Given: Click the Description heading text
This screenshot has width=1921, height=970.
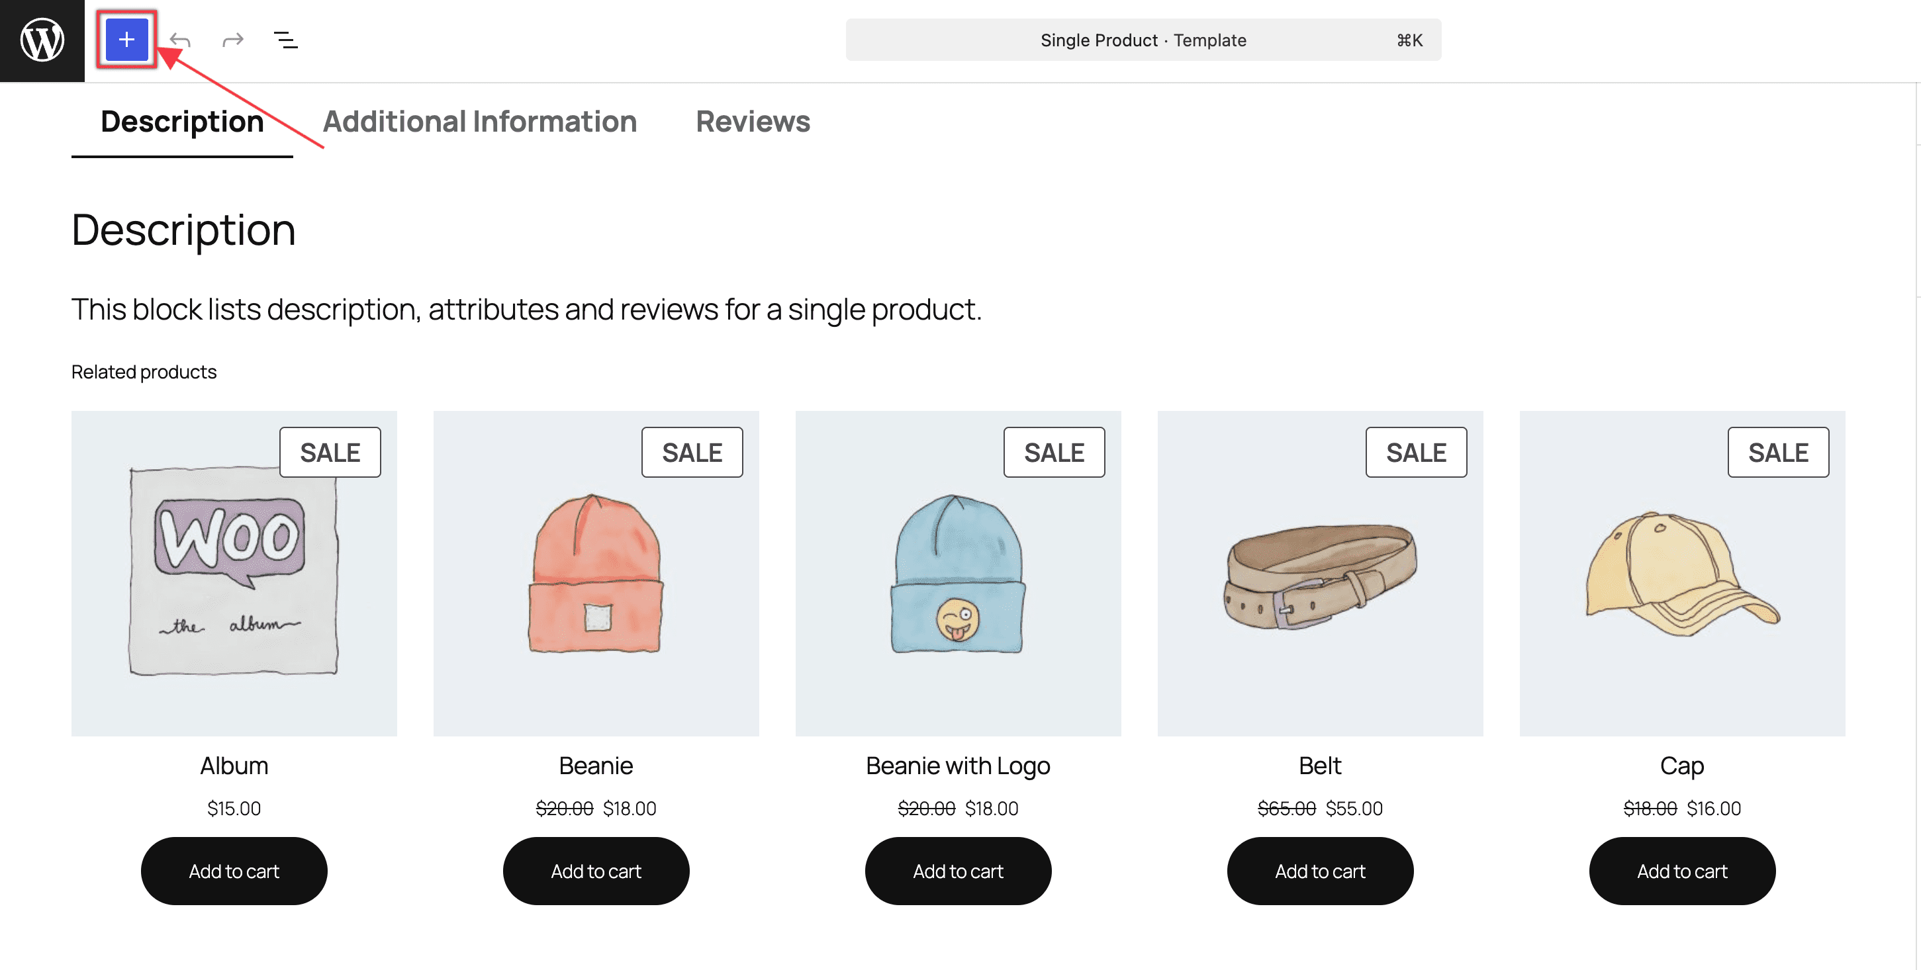Looking at the screenshot, I should click(x=183, y=230).
